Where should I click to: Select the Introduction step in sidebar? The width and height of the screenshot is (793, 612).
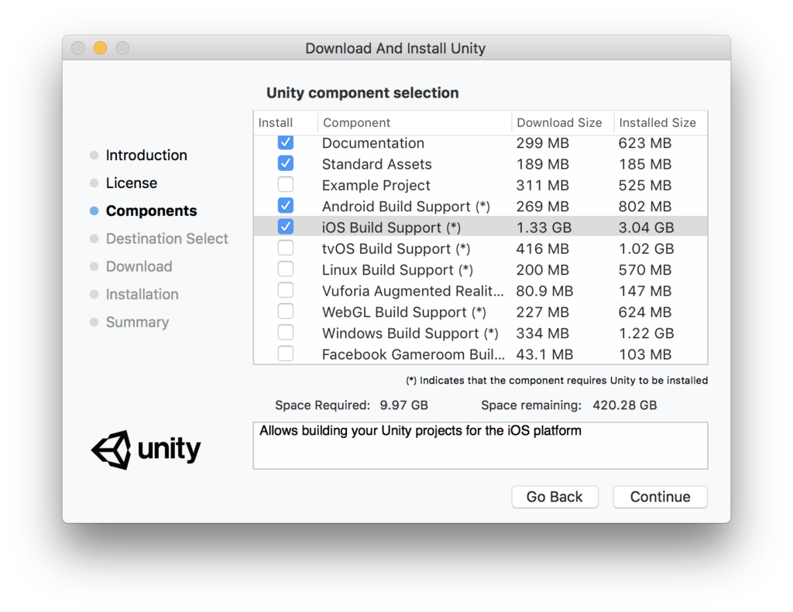146,156
